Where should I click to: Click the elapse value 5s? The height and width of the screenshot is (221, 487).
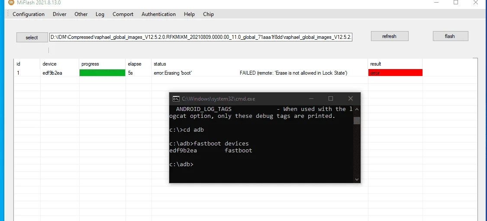tap(130, 73)
